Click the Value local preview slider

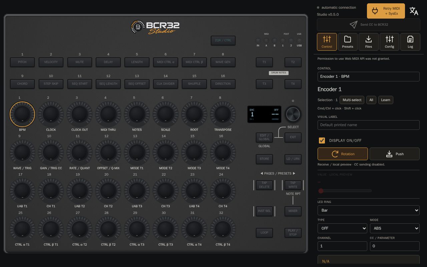(345, 191)
